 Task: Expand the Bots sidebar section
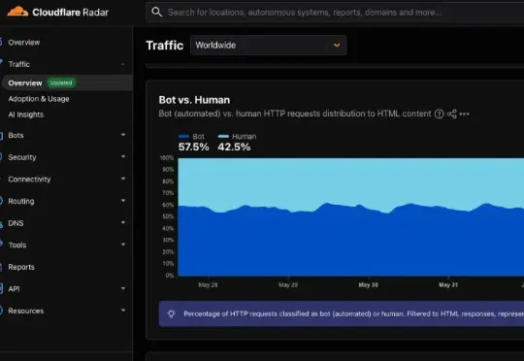[x=123, y=135]
